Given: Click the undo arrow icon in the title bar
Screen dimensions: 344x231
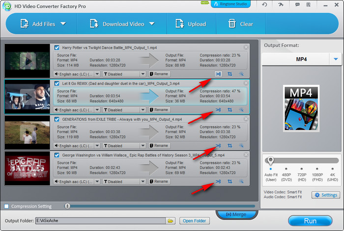Looking at the screenshot, I should click(264, 4).
